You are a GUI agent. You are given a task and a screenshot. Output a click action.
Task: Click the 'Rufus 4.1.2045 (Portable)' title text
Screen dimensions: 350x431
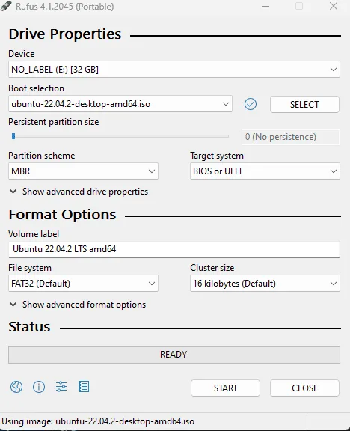(64, 6)
